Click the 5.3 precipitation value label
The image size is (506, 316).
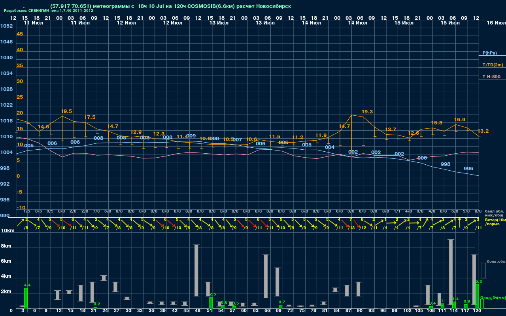coord(478,282)
